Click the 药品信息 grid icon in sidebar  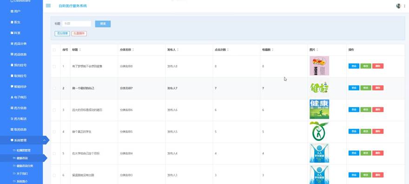[12, 54]
